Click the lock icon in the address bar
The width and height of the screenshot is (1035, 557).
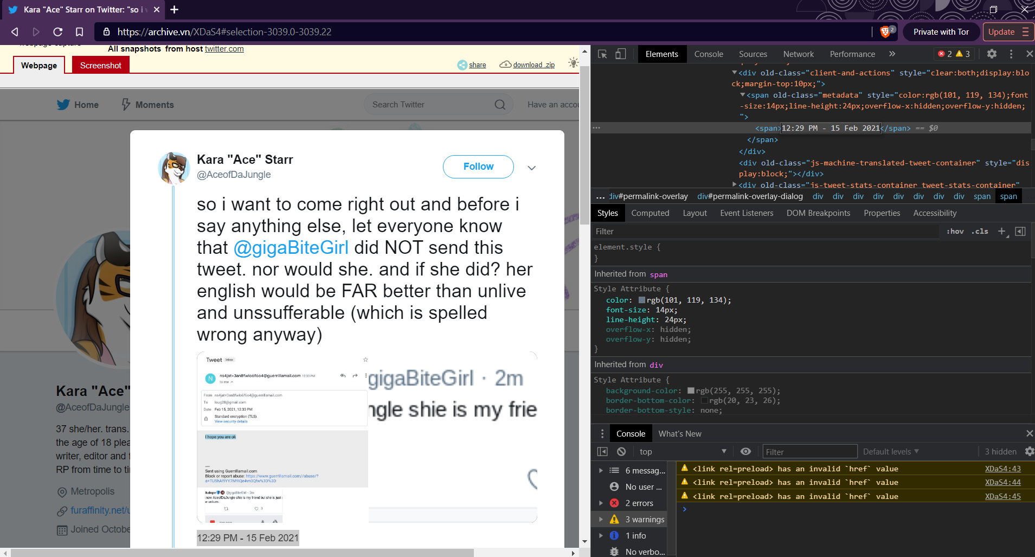(x=107, y=32)
